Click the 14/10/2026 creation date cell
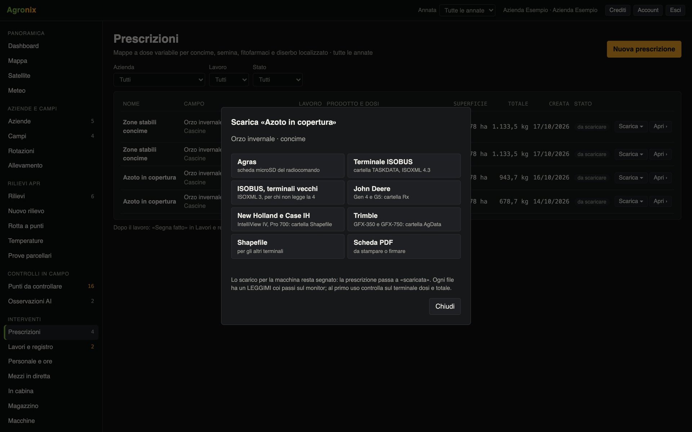This screenshot has width=692, height=432. tap(551, 202)
